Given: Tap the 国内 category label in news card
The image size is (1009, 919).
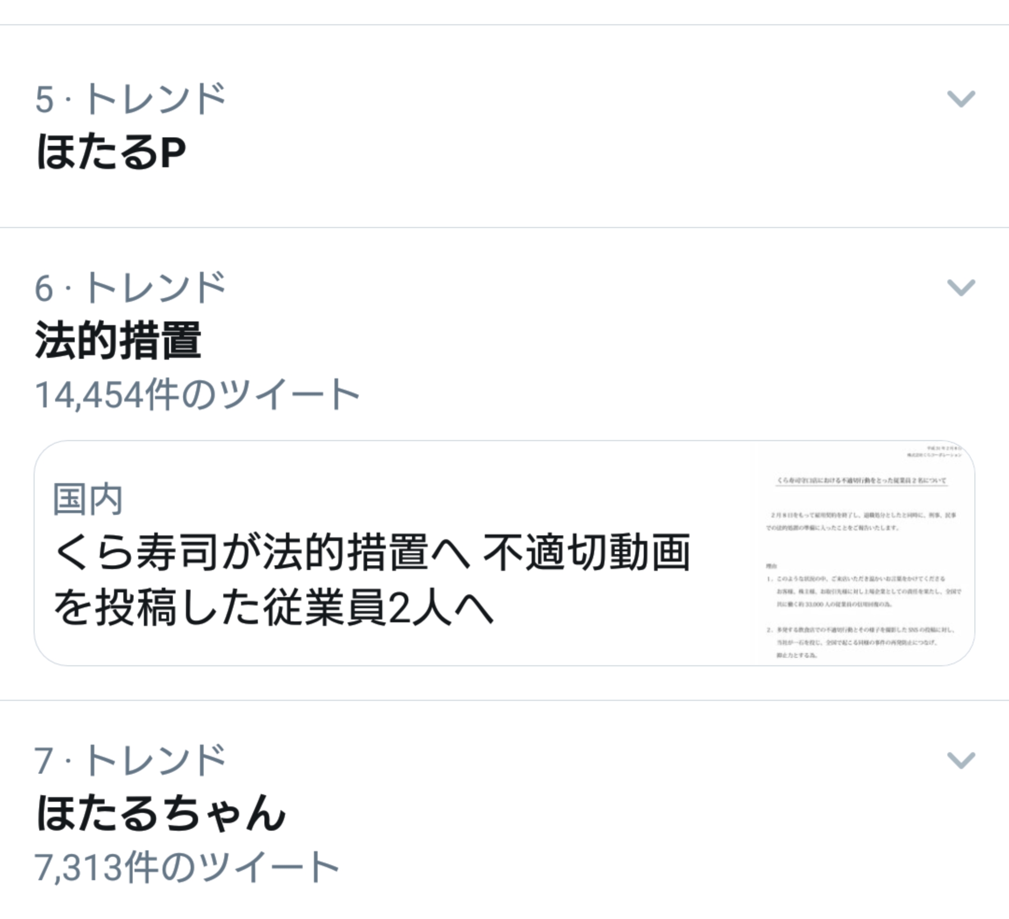Looking at the screenshot, I should pyautogui.click(x=88, y=499).
